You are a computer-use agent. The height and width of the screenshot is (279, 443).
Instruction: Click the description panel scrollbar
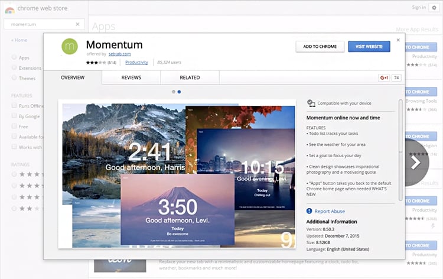tap(400, 150)
